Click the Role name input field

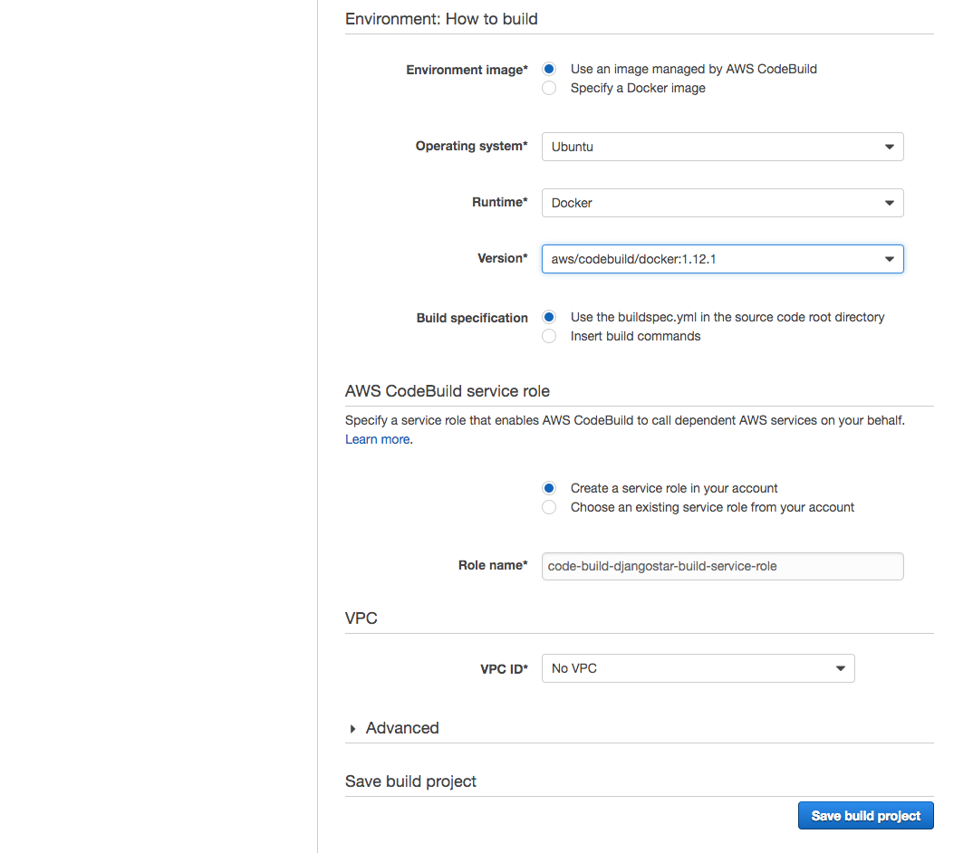(722, 566)
